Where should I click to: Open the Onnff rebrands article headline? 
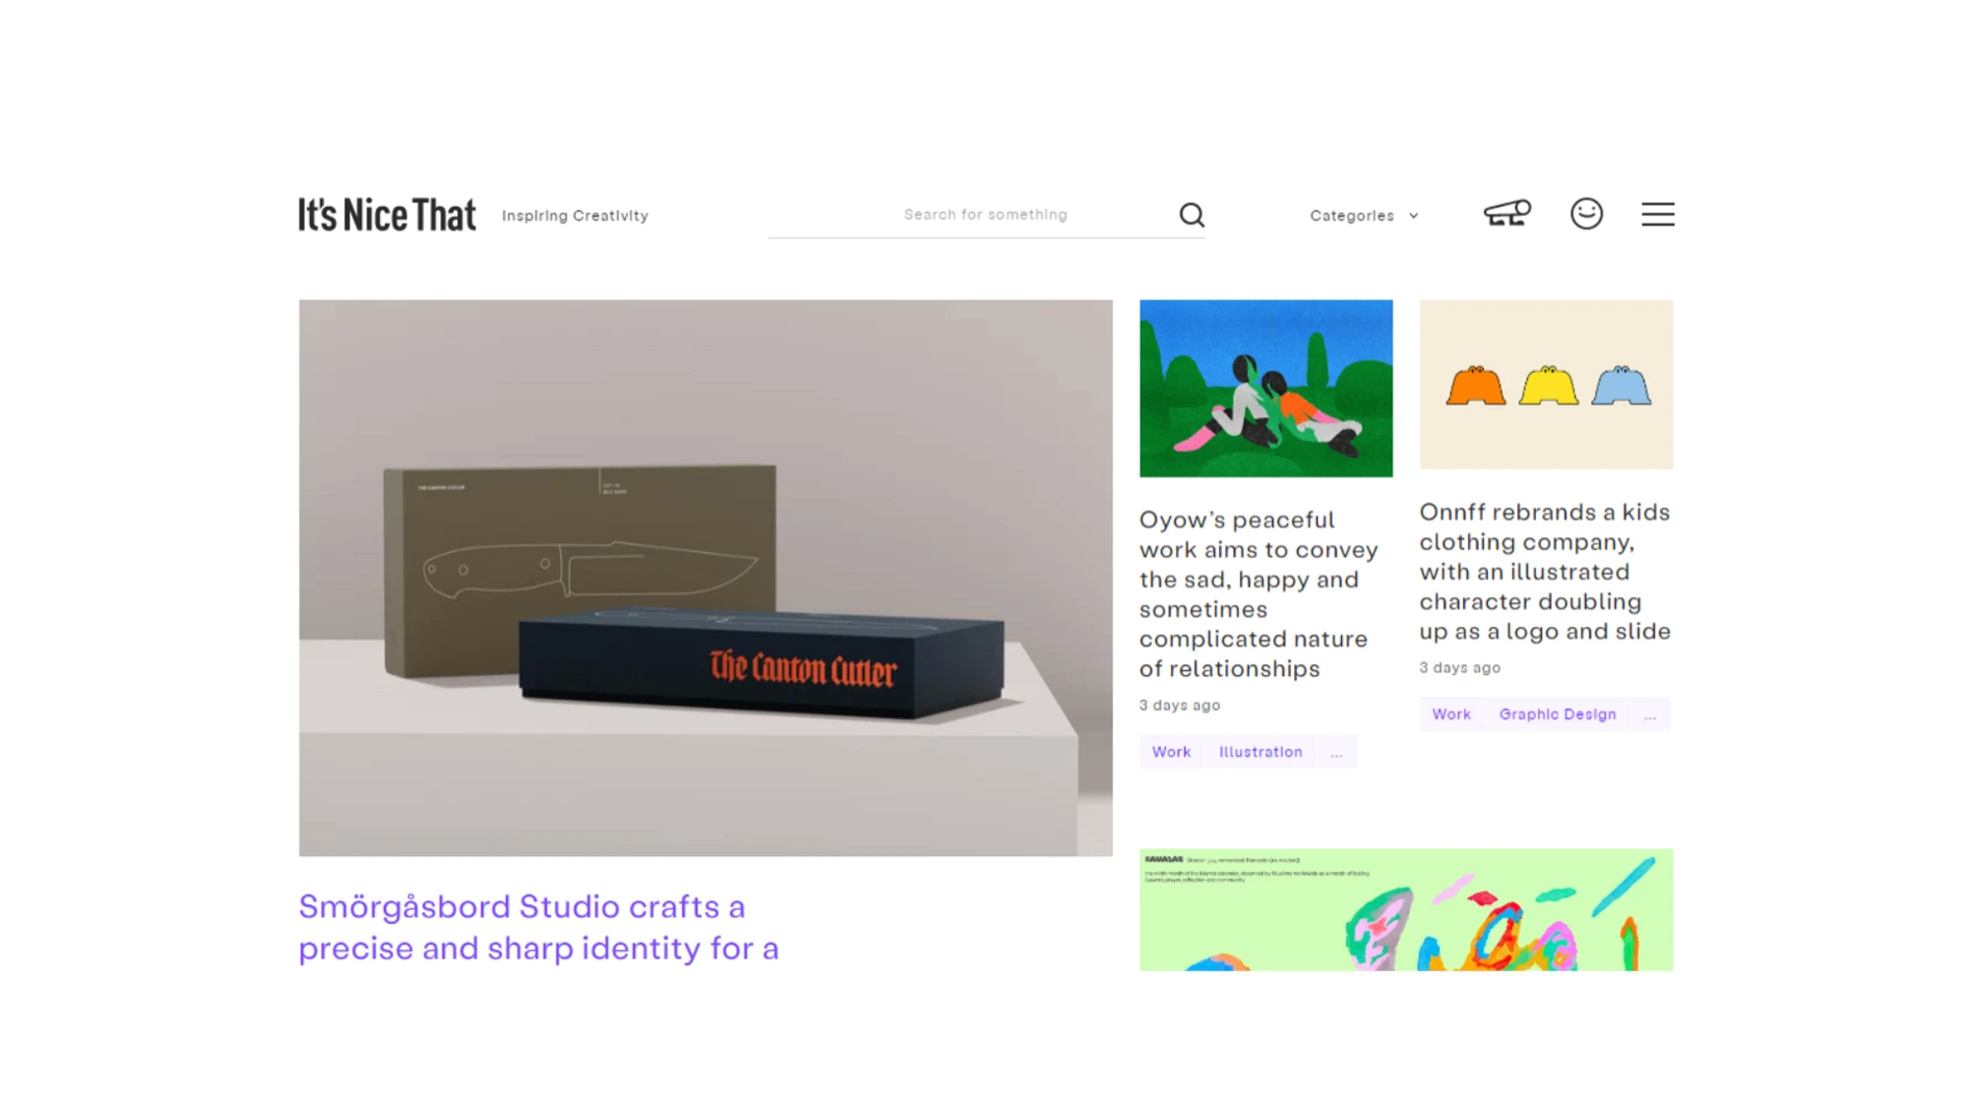point(1545,572)
